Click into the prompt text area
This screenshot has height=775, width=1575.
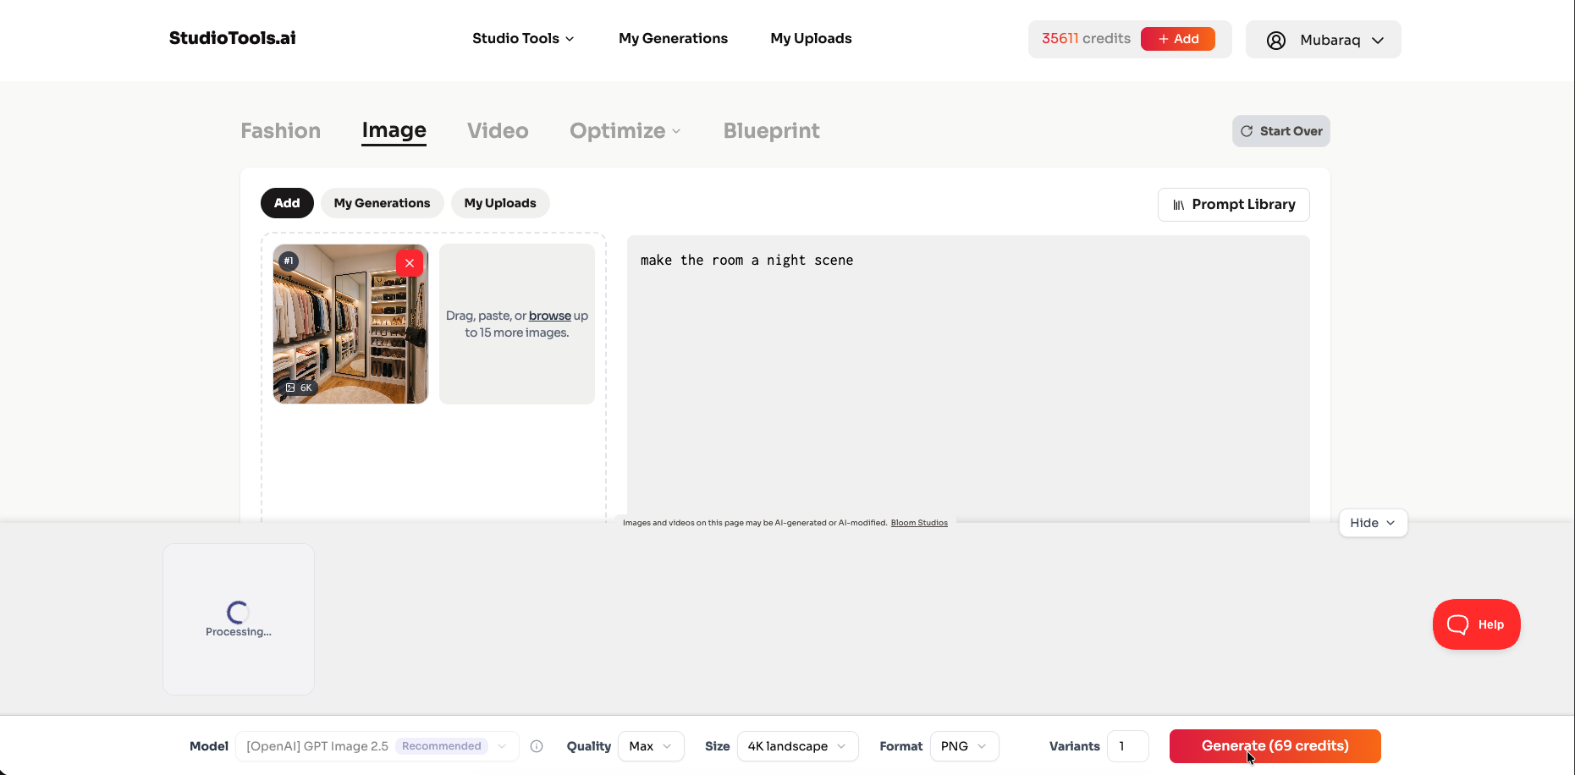[x=968, y=379]
